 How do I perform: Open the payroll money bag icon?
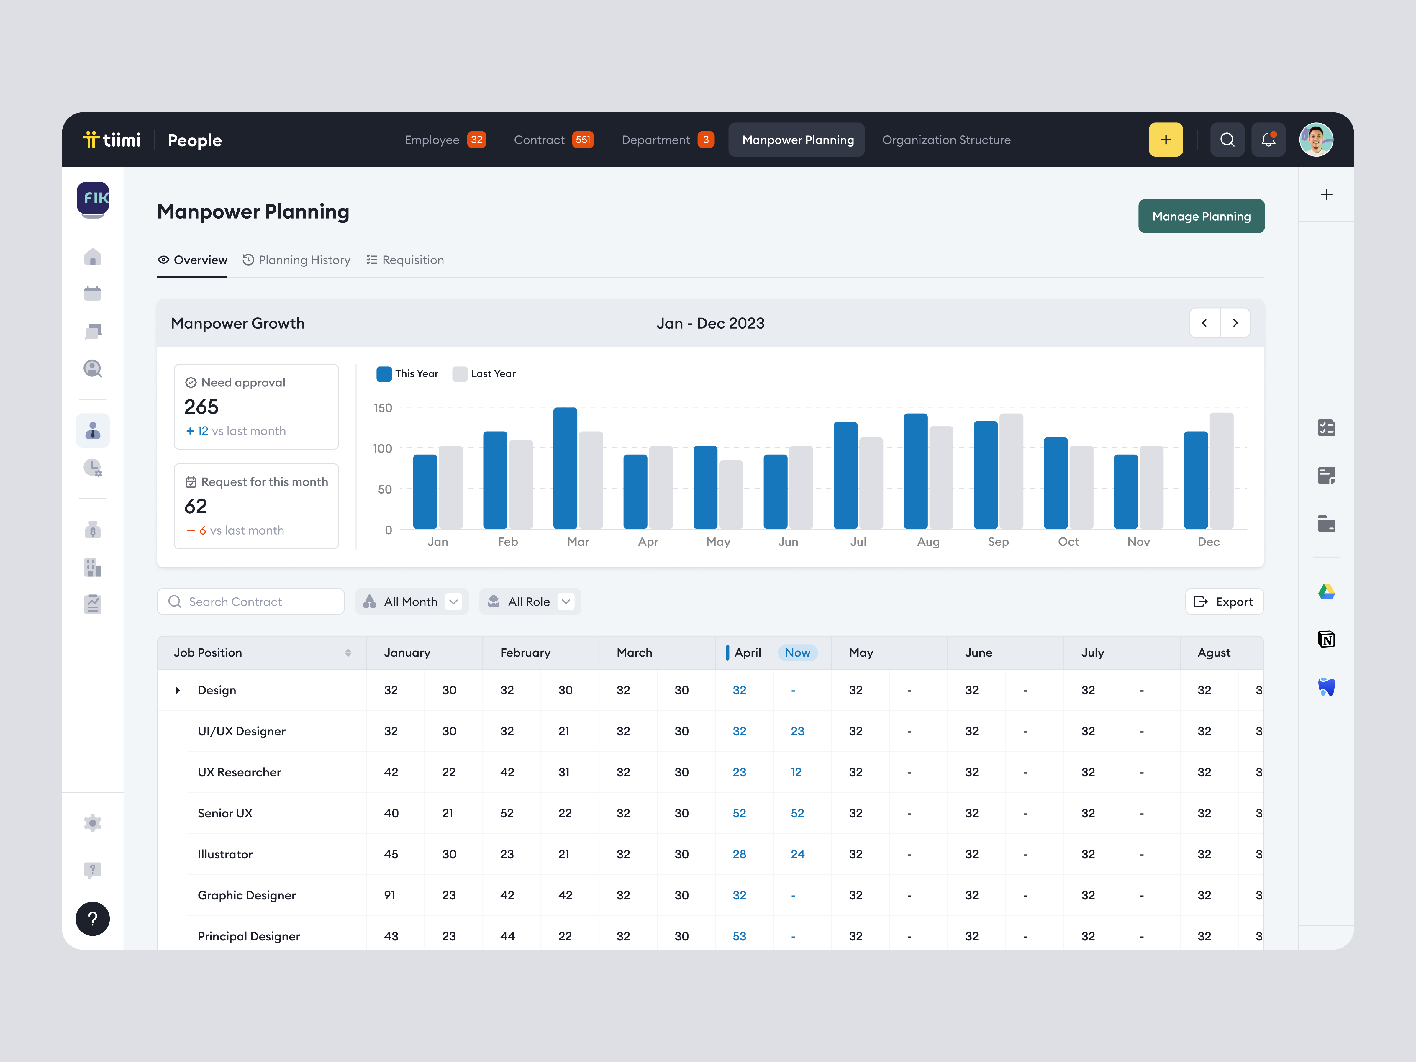point(93,530)
